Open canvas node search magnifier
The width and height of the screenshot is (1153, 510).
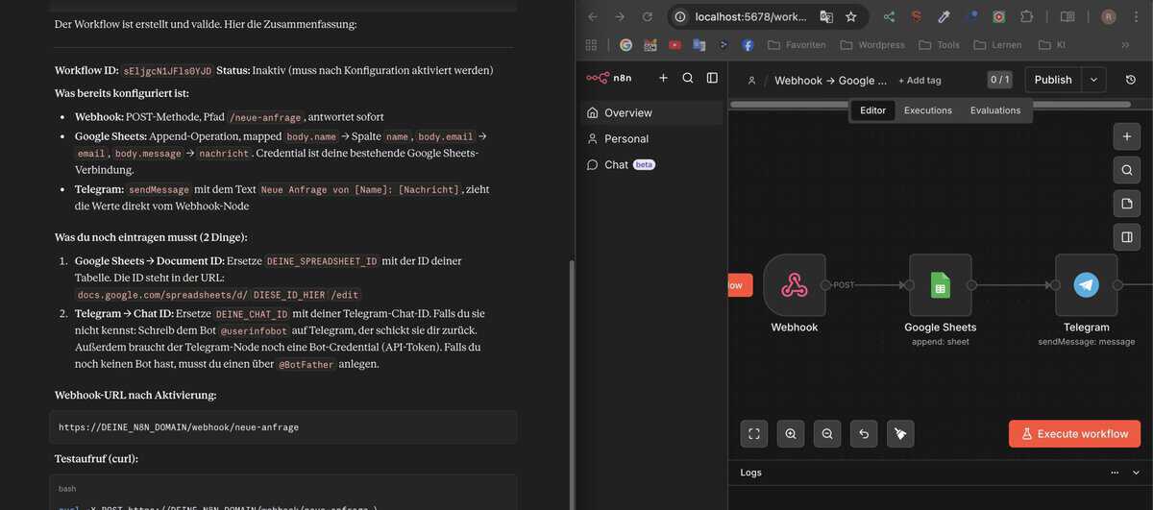pyautogui.click(x=1127, y=170)
